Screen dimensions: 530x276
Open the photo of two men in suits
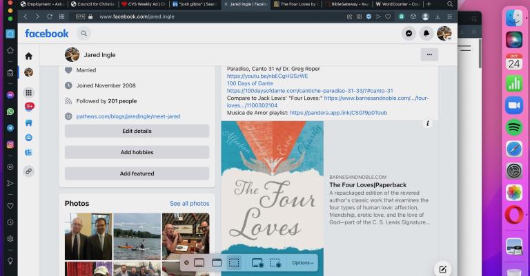coord(88,237)
